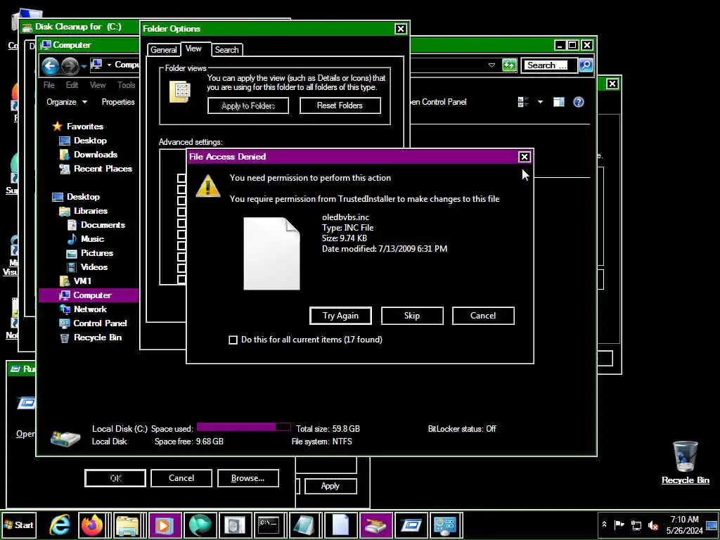
Task: Open the File menu in Computer window
Action: 49,85
